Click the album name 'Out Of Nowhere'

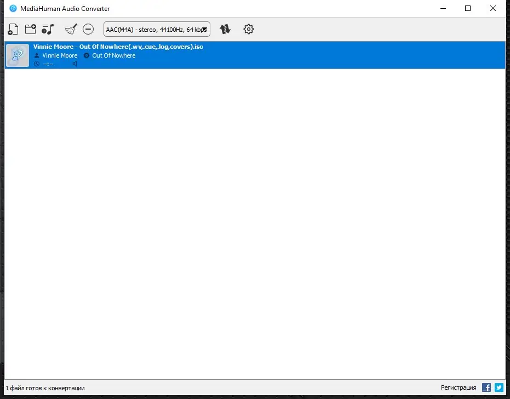tap(113, 55)
